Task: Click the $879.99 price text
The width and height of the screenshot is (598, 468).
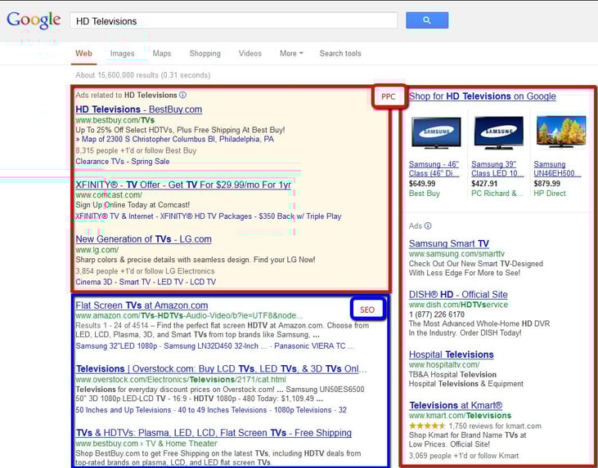Action: point(547,184)
